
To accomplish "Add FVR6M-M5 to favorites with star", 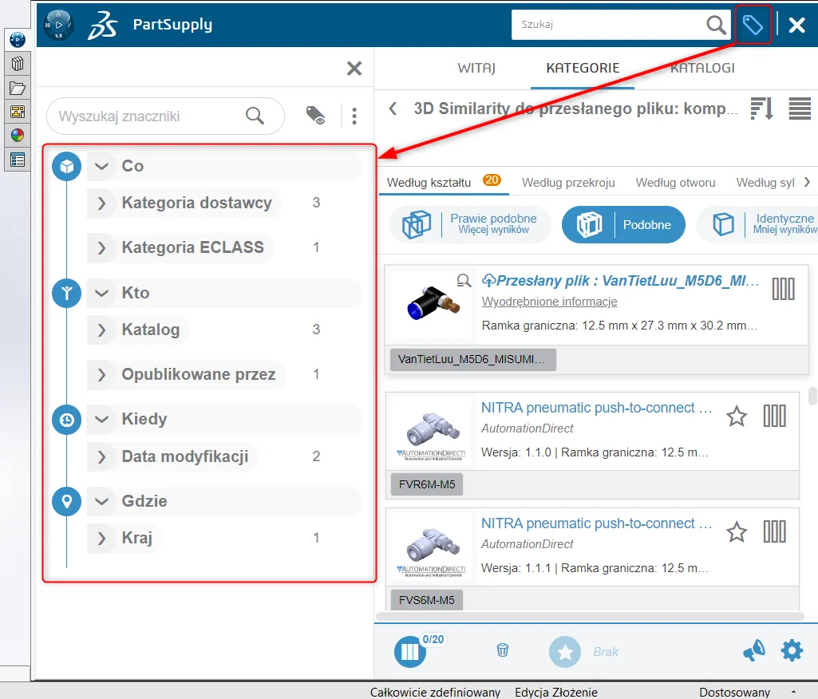I will point(737,417).
